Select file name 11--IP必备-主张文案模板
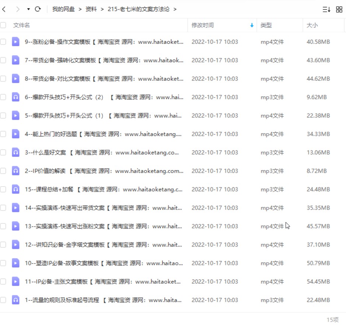Screen dimensions: 346x325 [x=103, y=282]
